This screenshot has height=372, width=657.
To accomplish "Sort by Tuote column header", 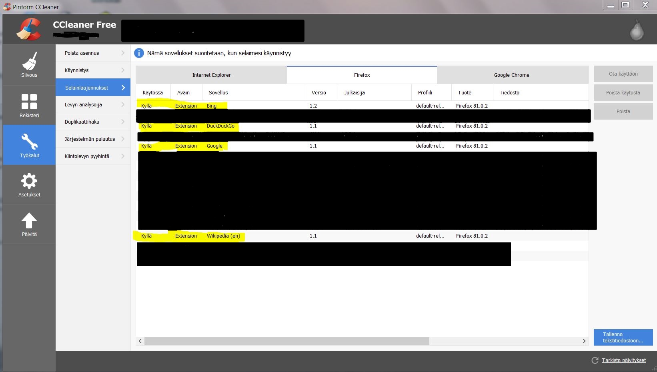I will click(472, 92).
